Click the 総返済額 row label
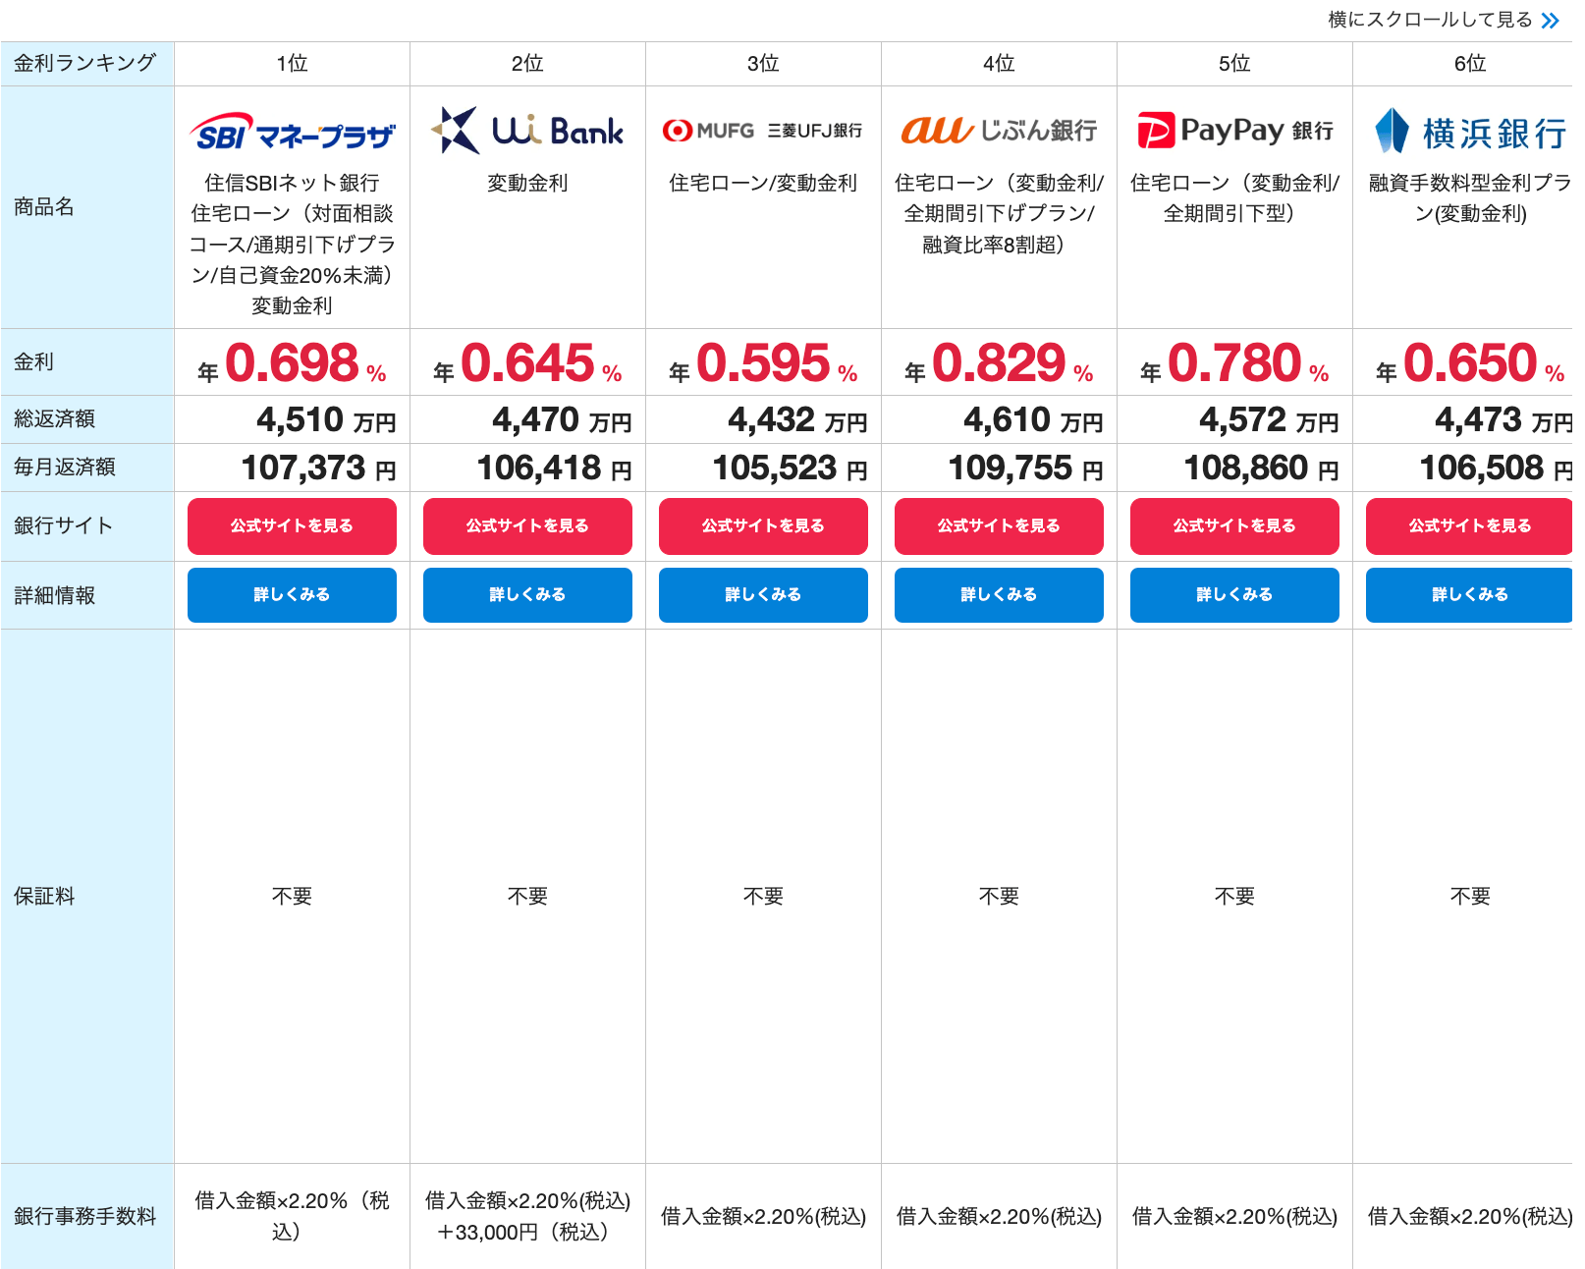This screenshot has width=1585, height=1269. [x=54, y=419]
